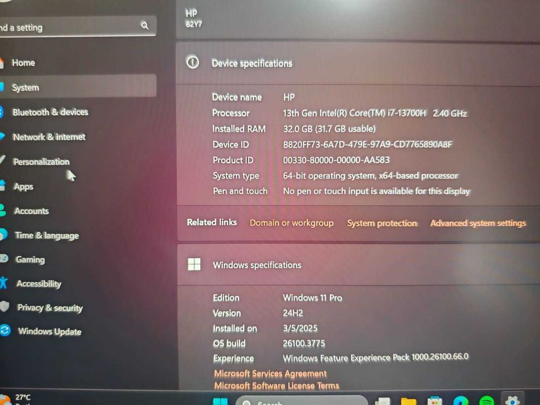The height and width of the screenshot is (405, 540).
Task: Click the search magnifier icon in Find a setting
Action: pos(145,26)
